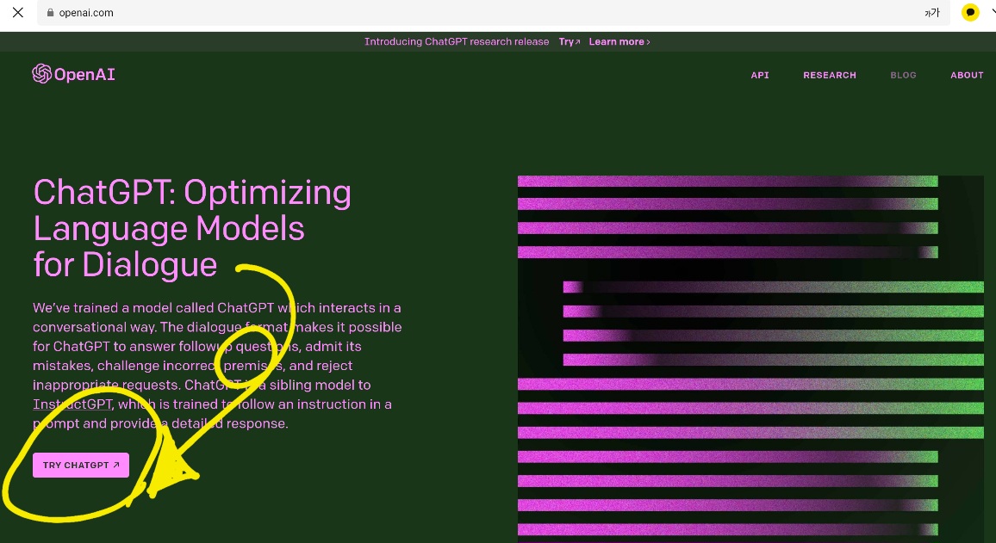Click the 'ChatGPT: Optimizing Language Models' headline
This screenshot has height=543, width=996.
(x=192, y=228)
